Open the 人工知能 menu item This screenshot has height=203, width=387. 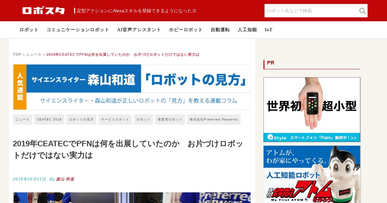(247, 30)
